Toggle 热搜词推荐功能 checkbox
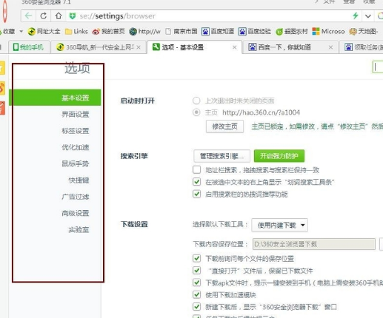 pos(196,194)
